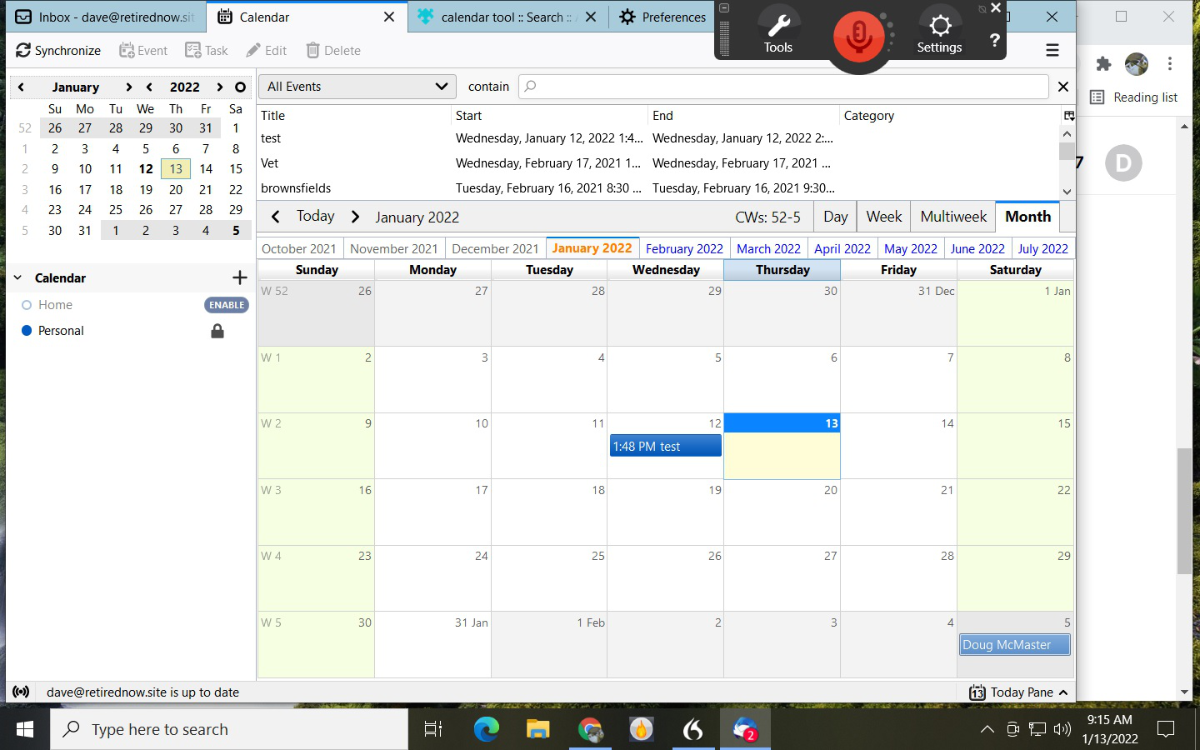The image size is (1200, 750).
Task: Enable the Home calendar
Action: point(227,305)
